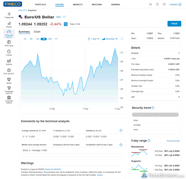Open the Markets menu
186x179 pixels.
78,4
